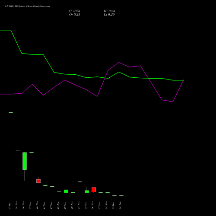The height and width of the screenshot is (216, 216).
Task: Select the green candle above 25 Nov
Action: [x=87, y=192]
